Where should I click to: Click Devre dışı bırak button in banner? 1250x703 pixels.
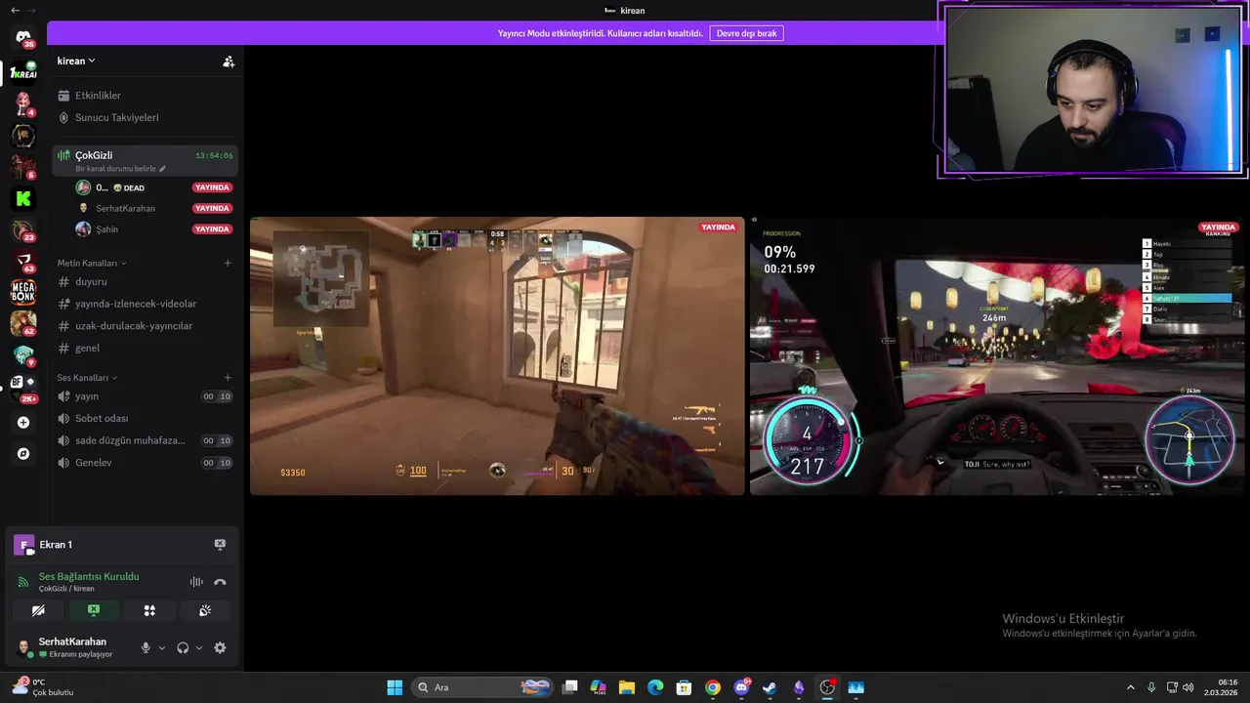(x=747, y=33)
